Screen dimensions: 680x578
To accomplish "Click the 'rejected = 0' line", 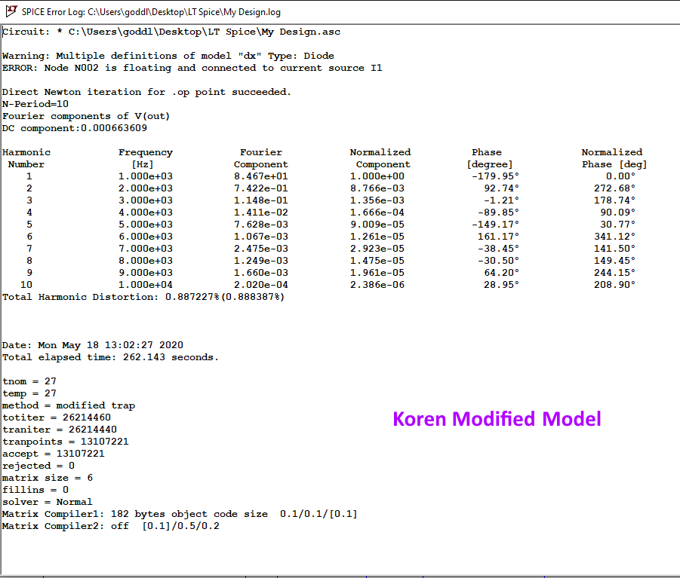I will [x=38, y=466].
